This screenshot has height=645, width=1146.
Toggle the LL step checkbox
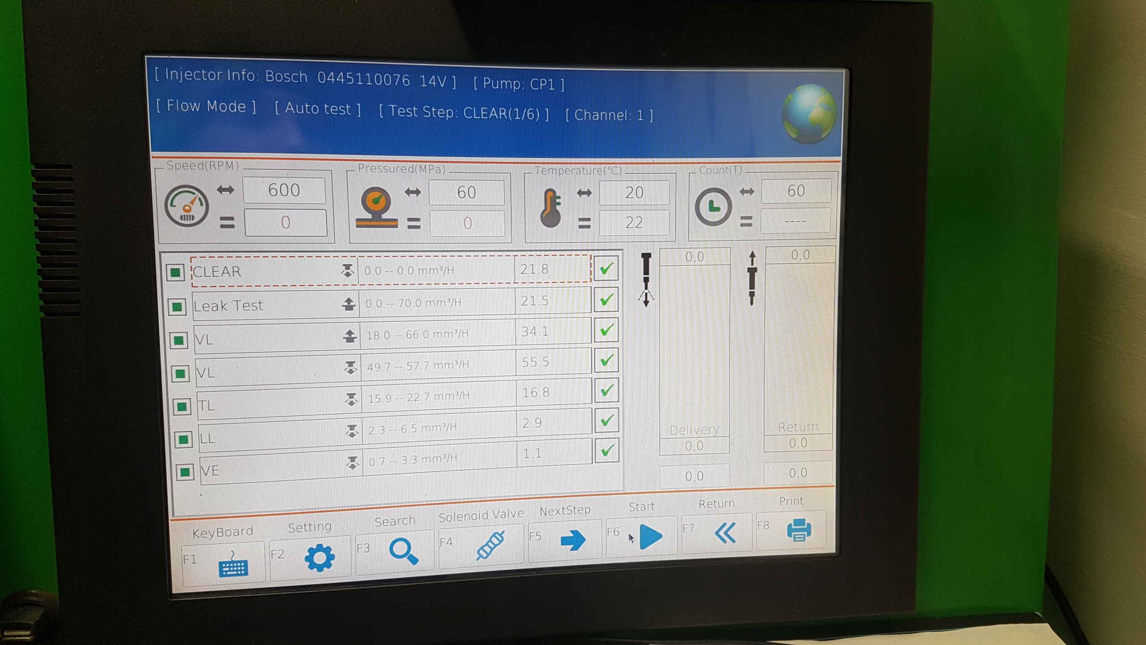[183, 439]
